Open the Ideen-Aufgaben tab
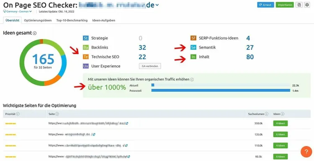Image resolution: width=314 pixels, height=161 pixels. pyautogui.click(x=104, y=20)
